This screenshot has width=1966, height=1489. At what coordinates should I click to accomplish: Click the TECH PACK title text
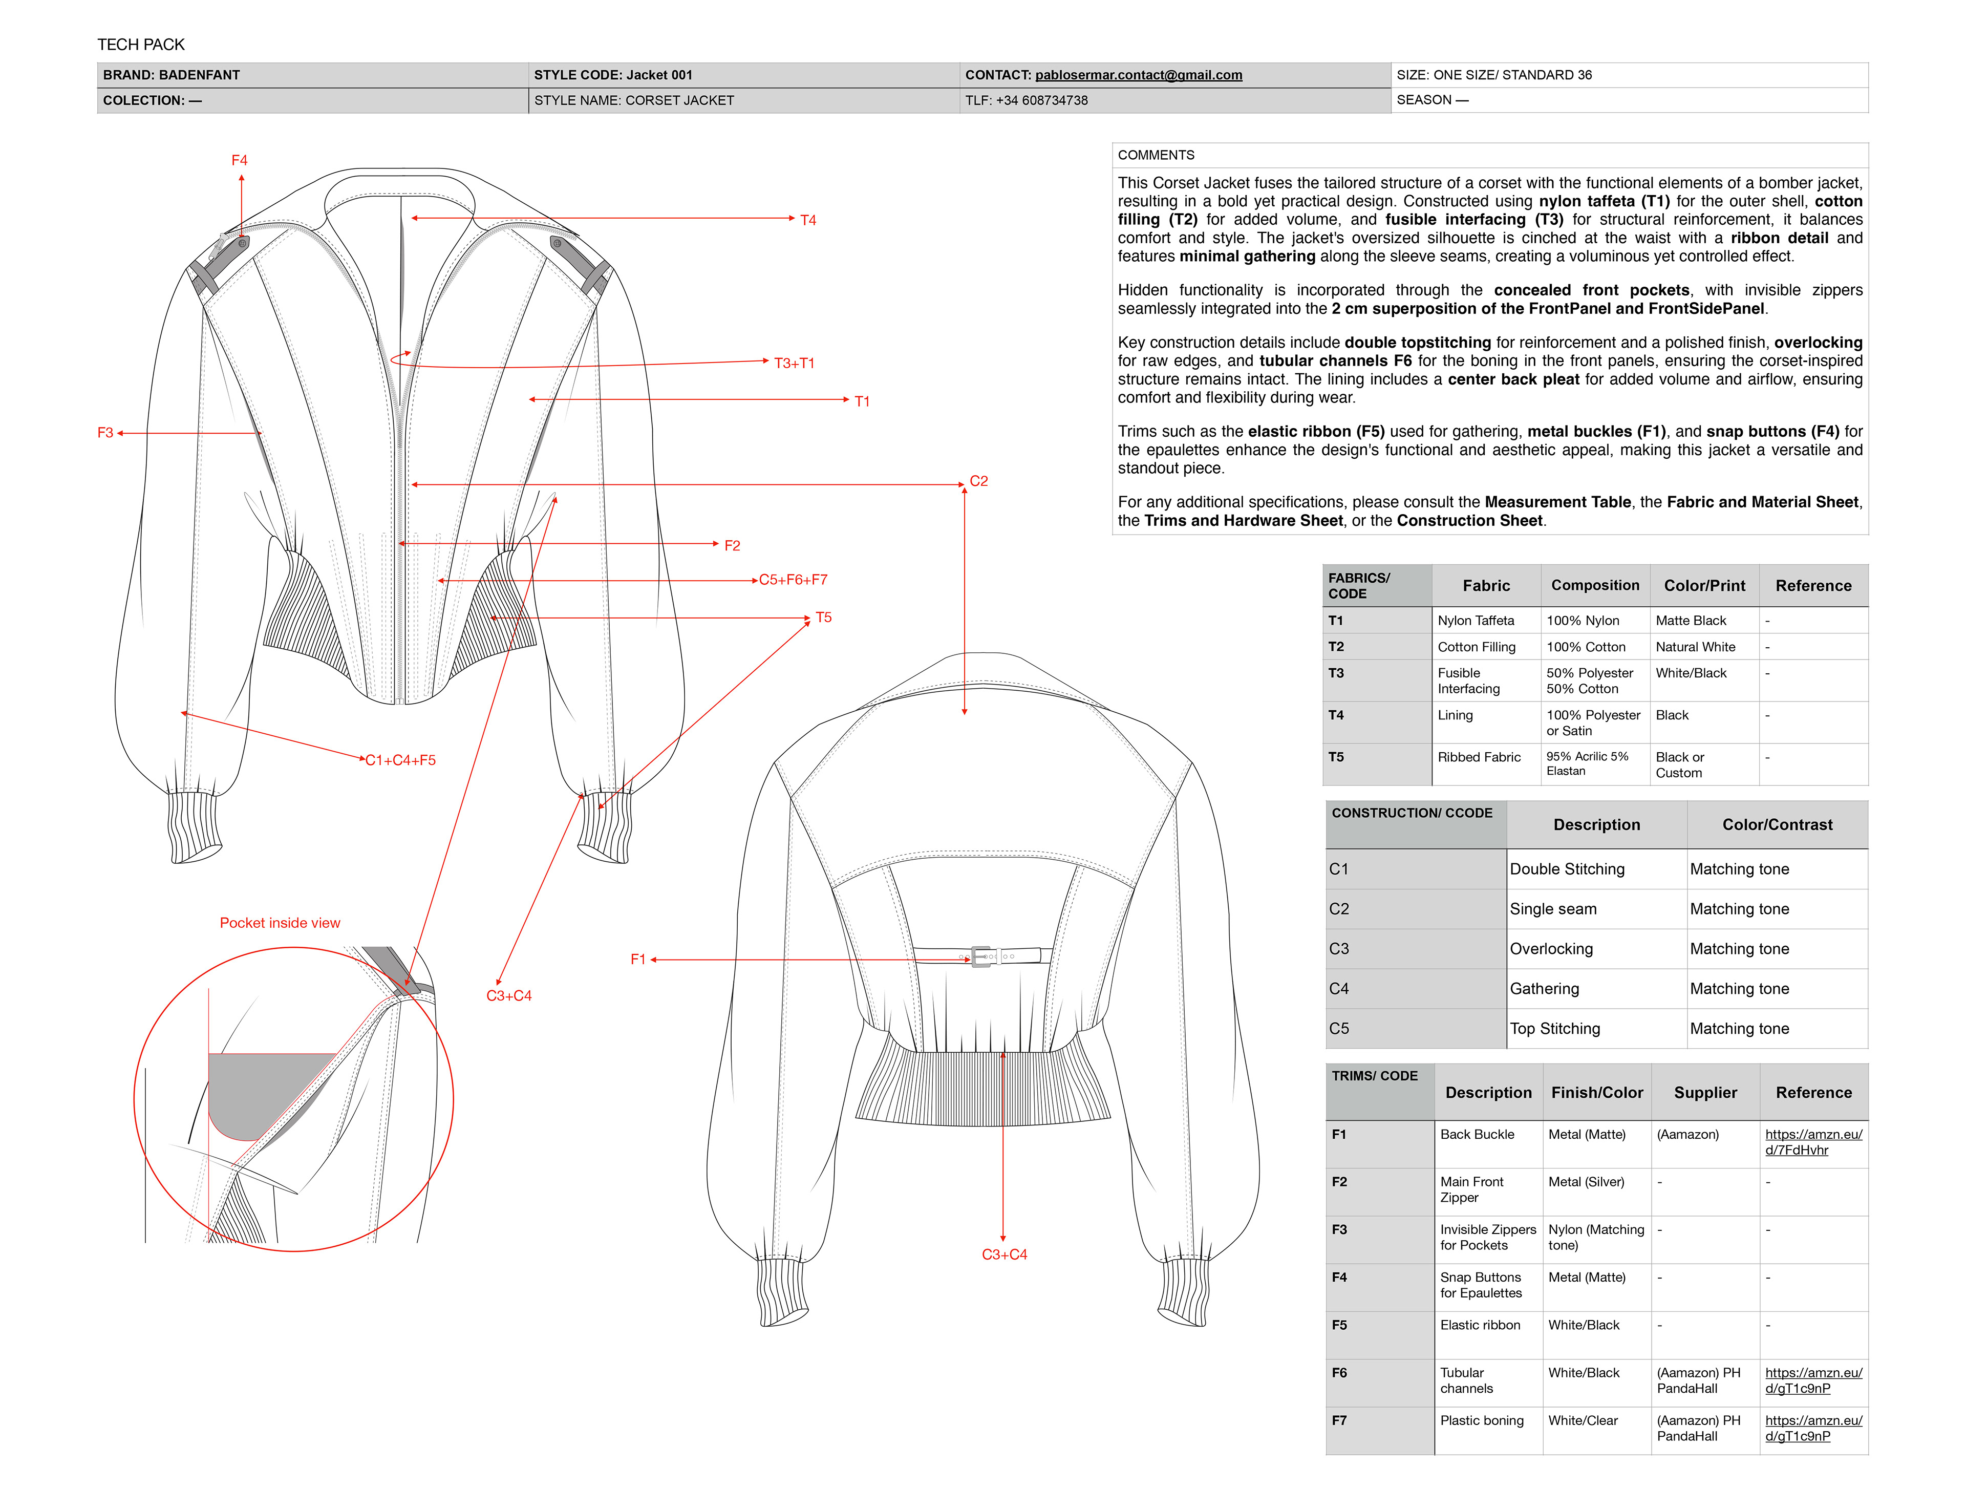coord(140,45)
